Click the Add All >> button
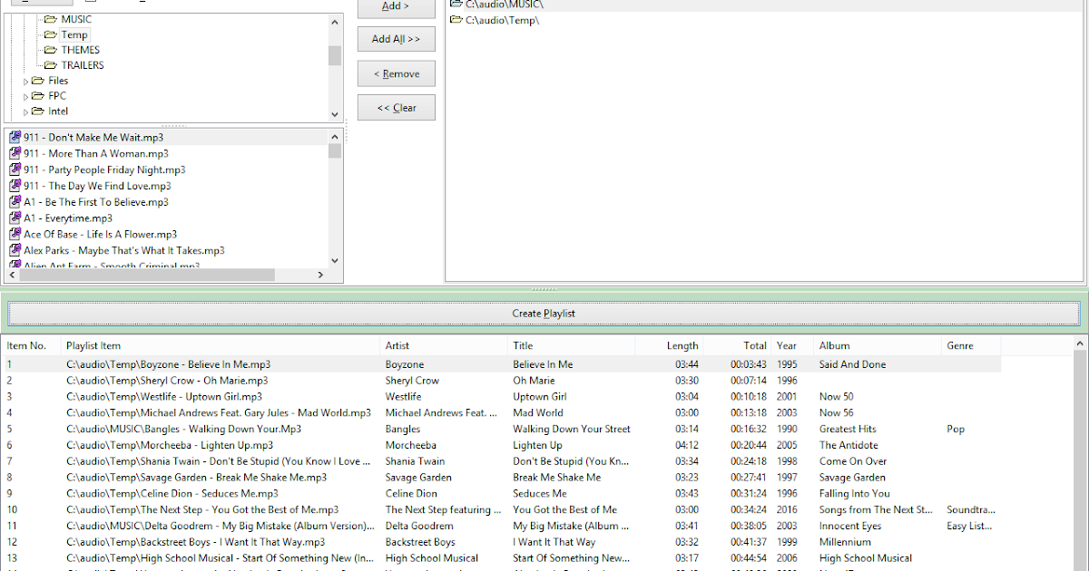 coord(396,39)
